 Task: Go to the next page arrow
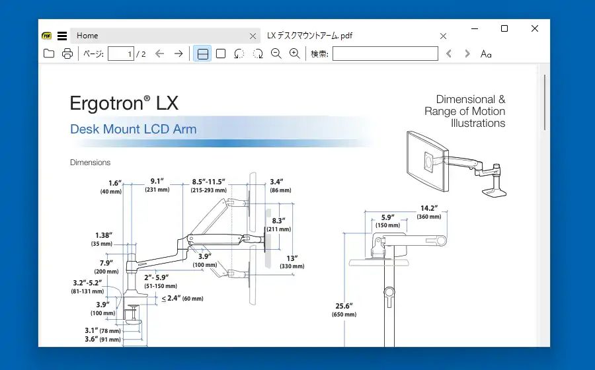[x=178, y=54]
